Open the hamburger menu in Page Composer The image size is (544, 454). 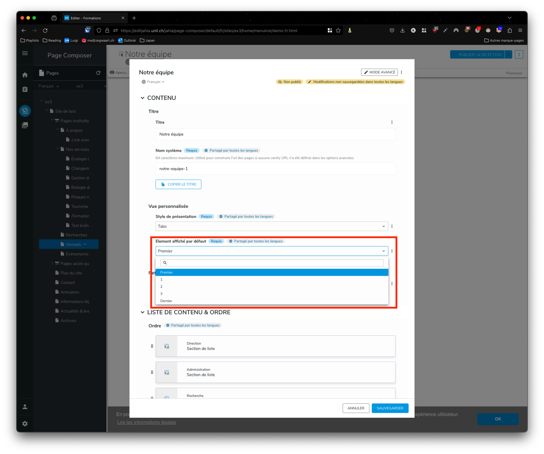(x=25, y=53)
